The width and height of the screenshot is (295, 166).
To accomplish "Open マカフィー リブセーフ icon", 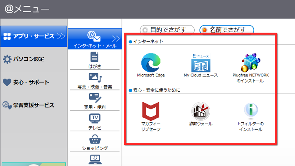I will click(151, 111).
